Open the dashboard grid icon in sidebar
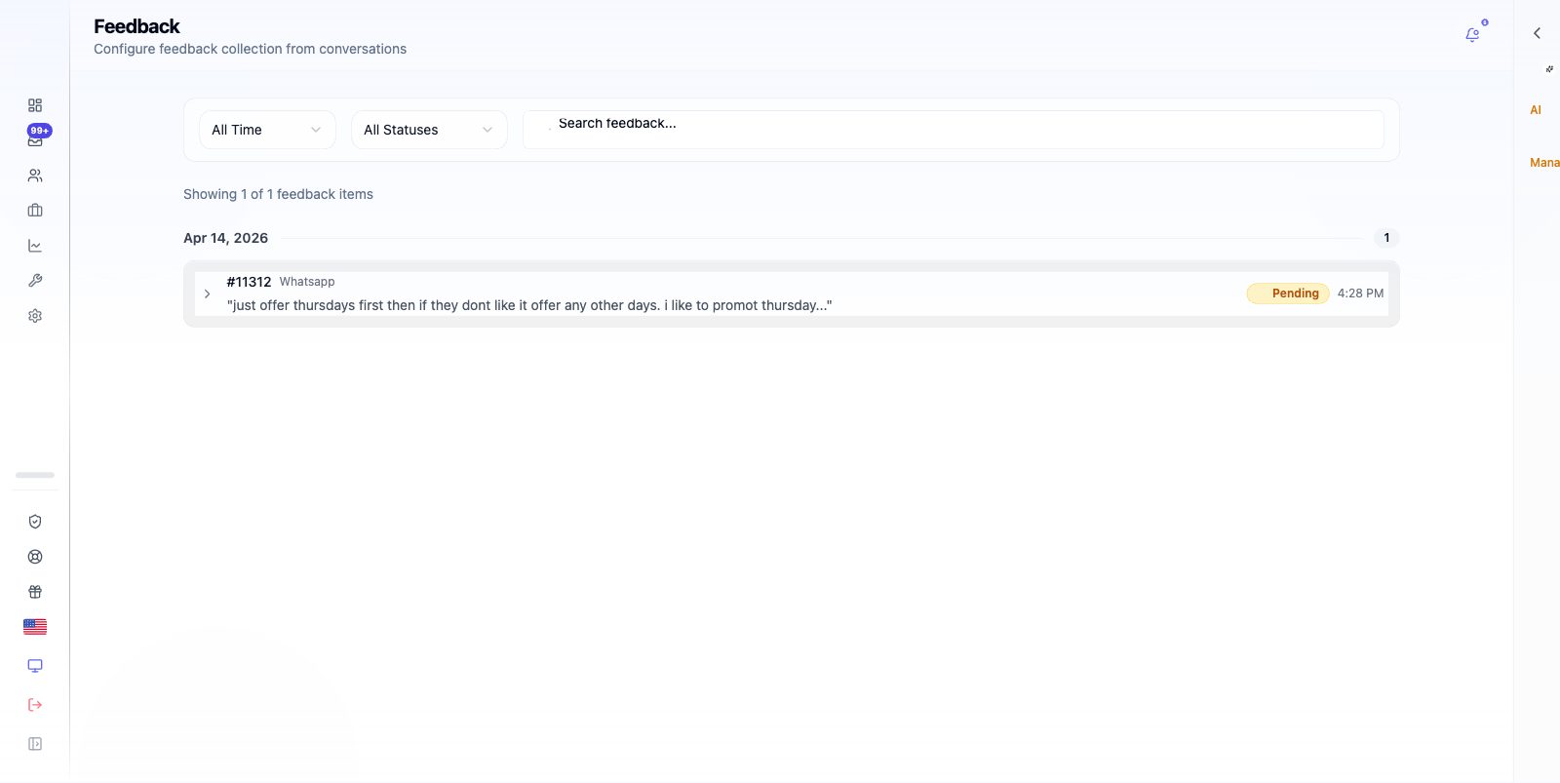Image resolution: width=1560 pixels, height=783 pixels. [35, 105]
